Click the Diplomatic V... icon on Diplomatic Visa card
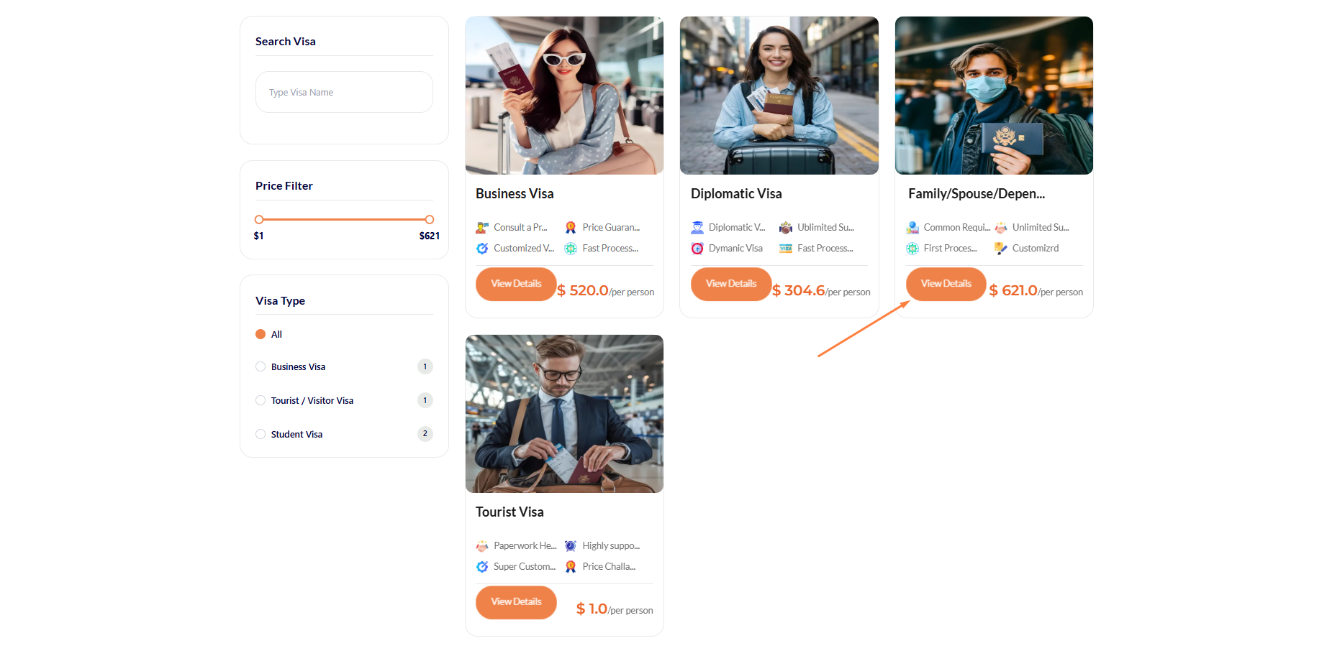Image resolution: width=1332 pixels, height=651 pixels. pos(697,228)
